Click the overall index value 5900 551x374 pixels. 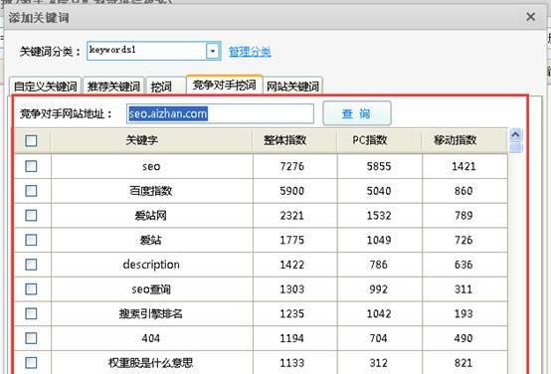(x=291, y=191)
